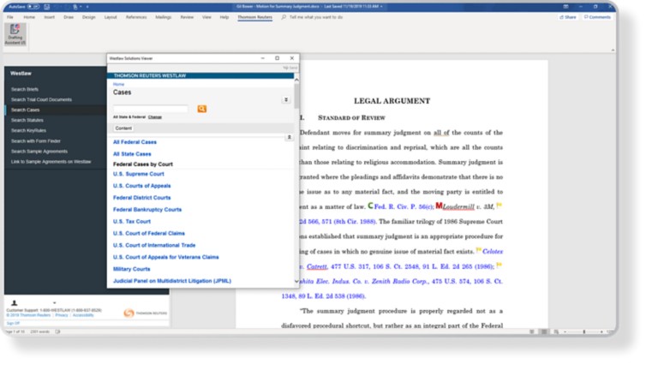The image size is (658, 370).
Task: Open the dropdown arrow beside the user icon
Action: click(55, 303)
